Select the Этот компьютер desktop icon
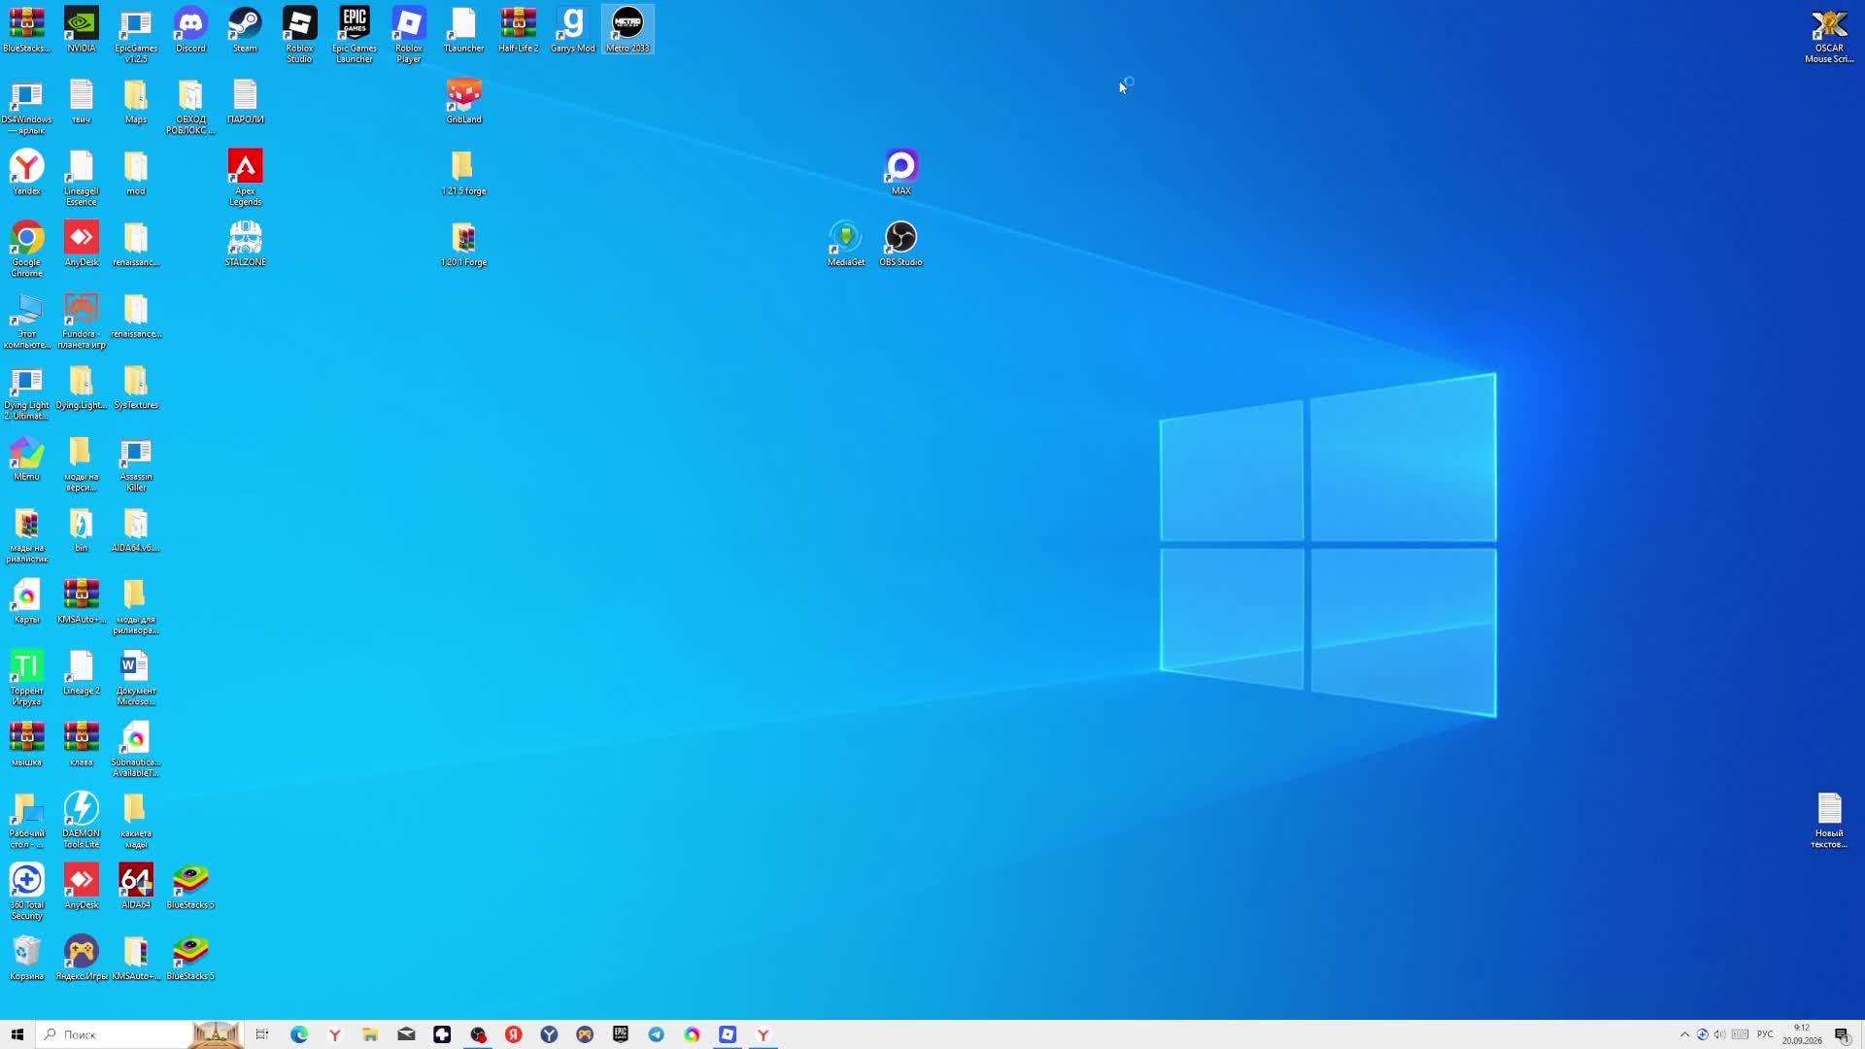Viewport: 1865px width, 1049px height. [27, 321]
